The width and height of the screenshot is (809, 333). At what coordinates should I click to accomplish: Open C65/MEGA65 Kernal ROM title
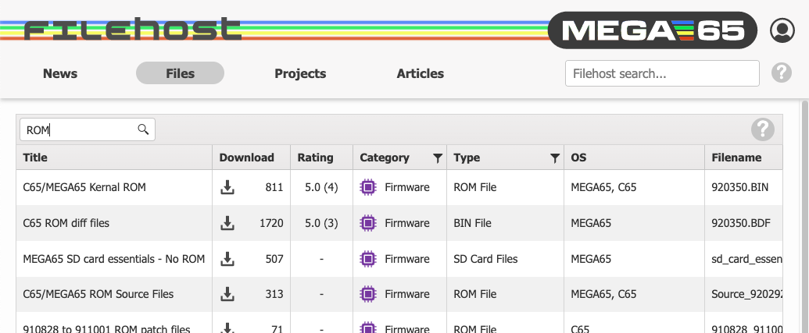coord(84,187)
